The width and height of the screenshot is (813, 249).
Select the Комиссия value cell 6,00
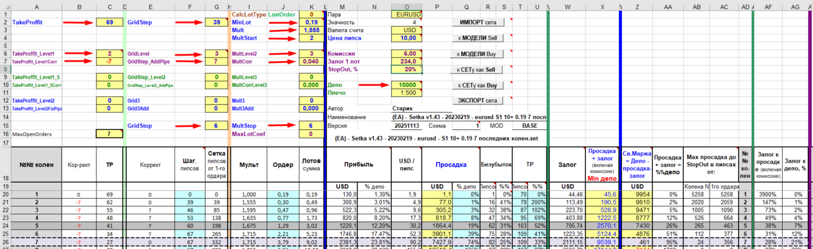407,54
